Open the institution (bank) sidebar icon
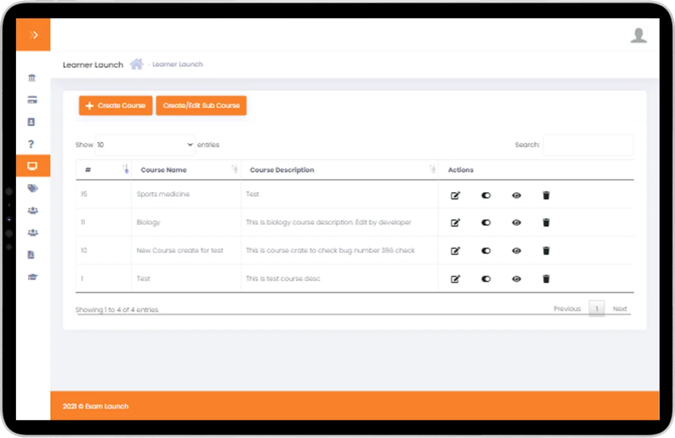This screenshot has height=438, width=675. point(32,78)
